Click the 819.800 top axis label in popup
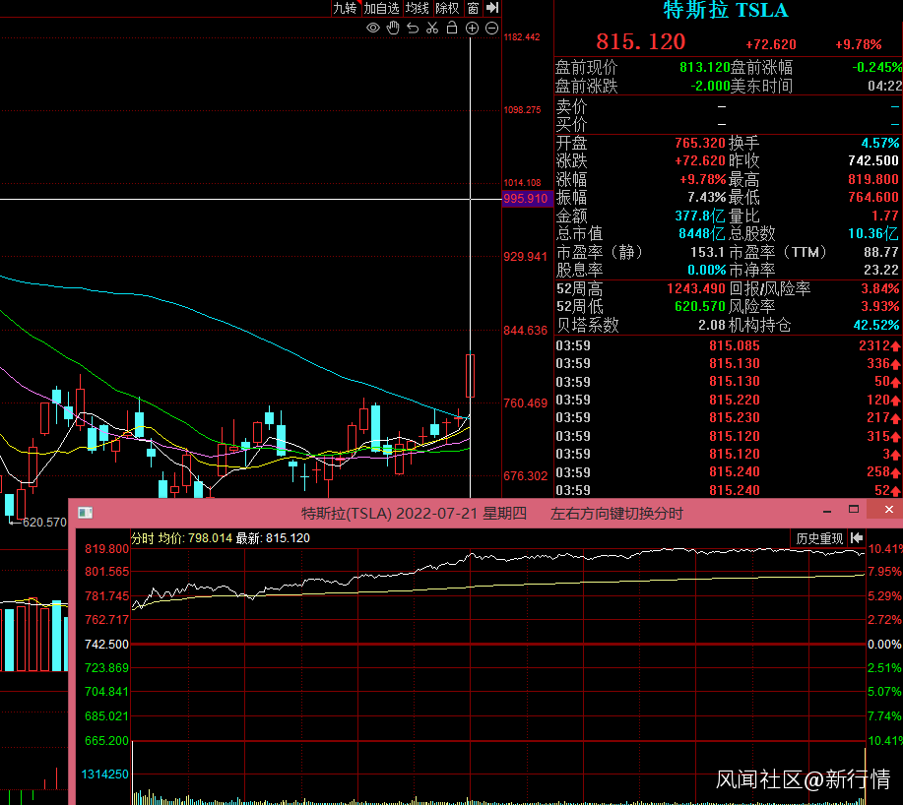903x805 pixels. [x=106, y=549]
